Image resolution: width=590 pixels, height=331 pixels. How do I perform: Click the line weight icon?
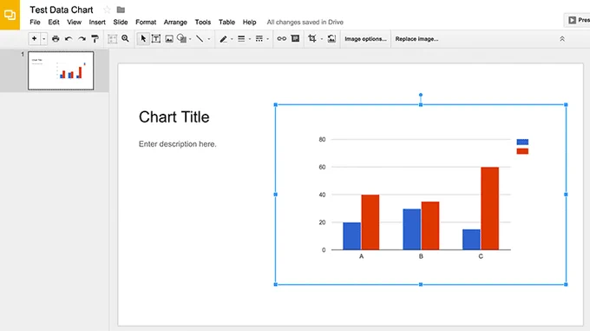pos(241,38)
